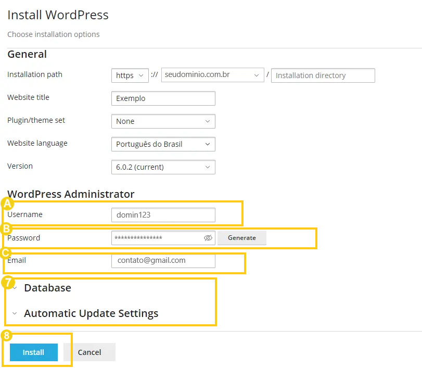
Task: Click the 'Password' label
Action: point(24,238)
